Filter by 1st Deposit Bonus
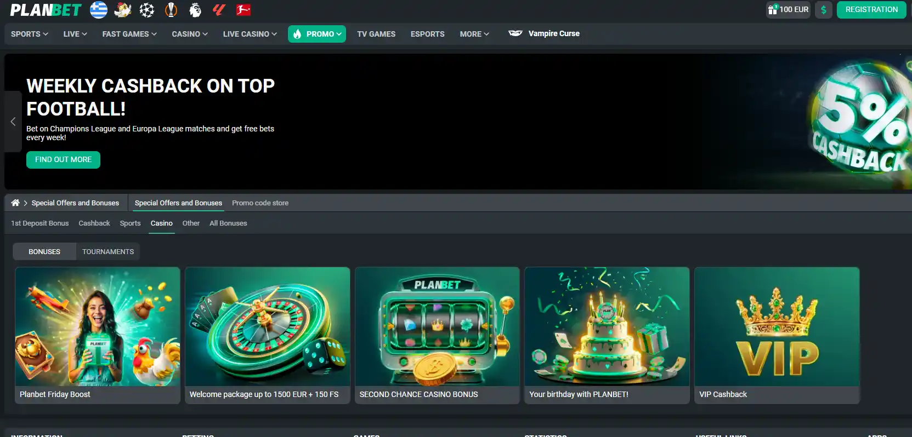The height and width of the screenshot is (437, 912). click(x=40, y=223)
